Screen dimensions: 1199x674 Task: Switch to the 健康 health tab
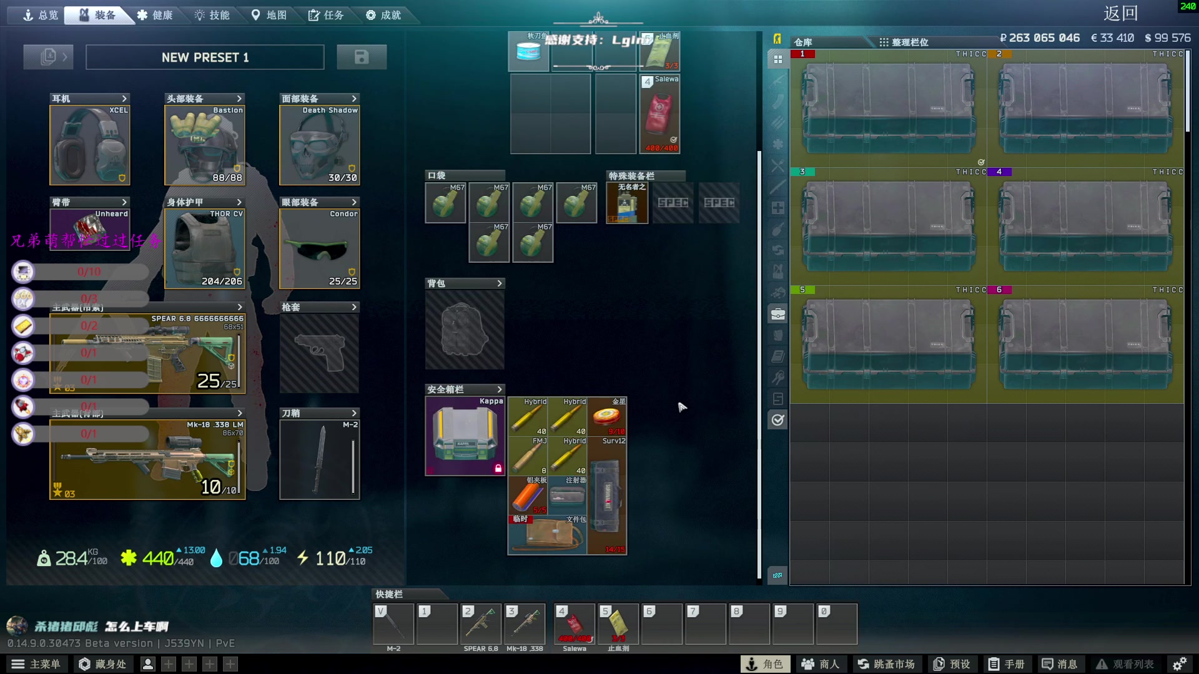click(x=155, y=15)
